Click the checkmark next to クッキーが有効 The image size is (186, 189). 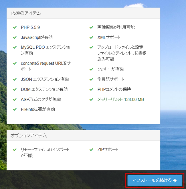click(x=91, y=69)
